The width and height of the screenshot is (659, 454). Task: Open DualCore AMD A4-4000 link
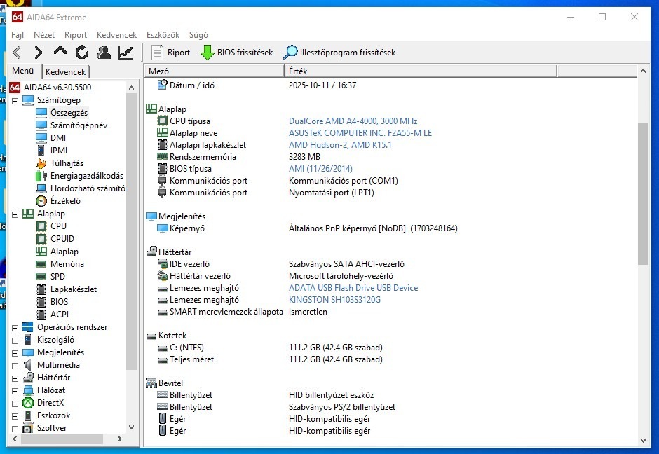pos(353,121)
